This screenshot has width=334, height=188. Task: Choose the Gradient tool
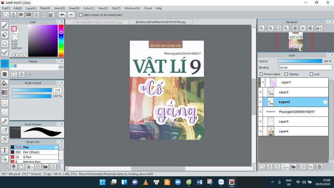[x=5, y=92]
